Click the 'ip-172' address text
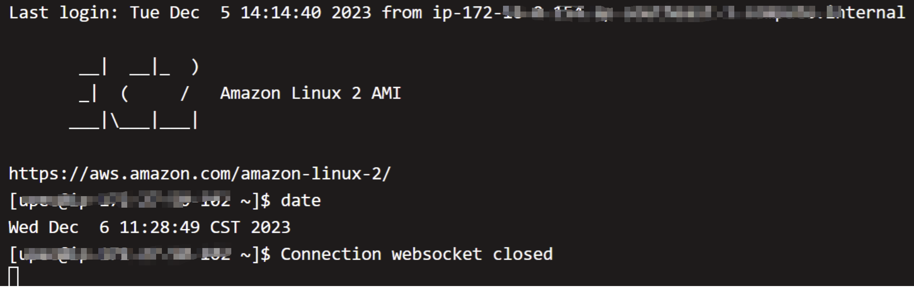Screen dimensions: 914x287 [x=462, y=12]
